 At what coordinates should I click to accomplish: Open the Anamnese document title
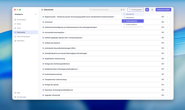tap(49, 22)
